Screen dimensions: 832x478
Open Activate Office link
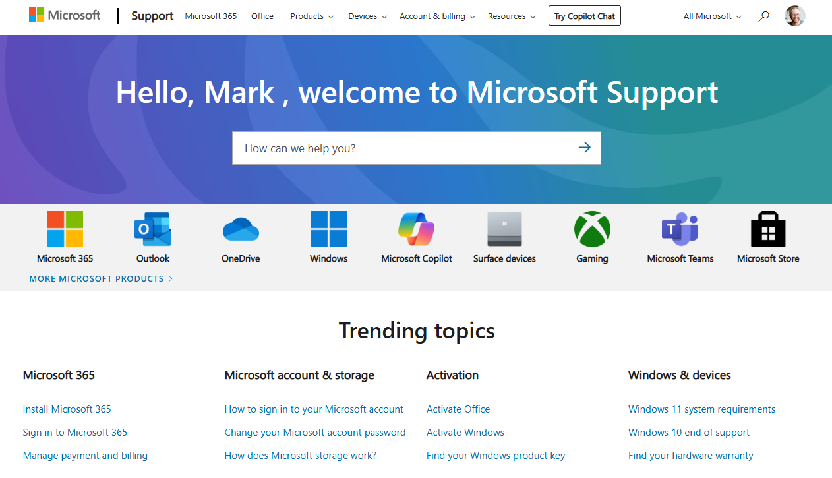458,409
